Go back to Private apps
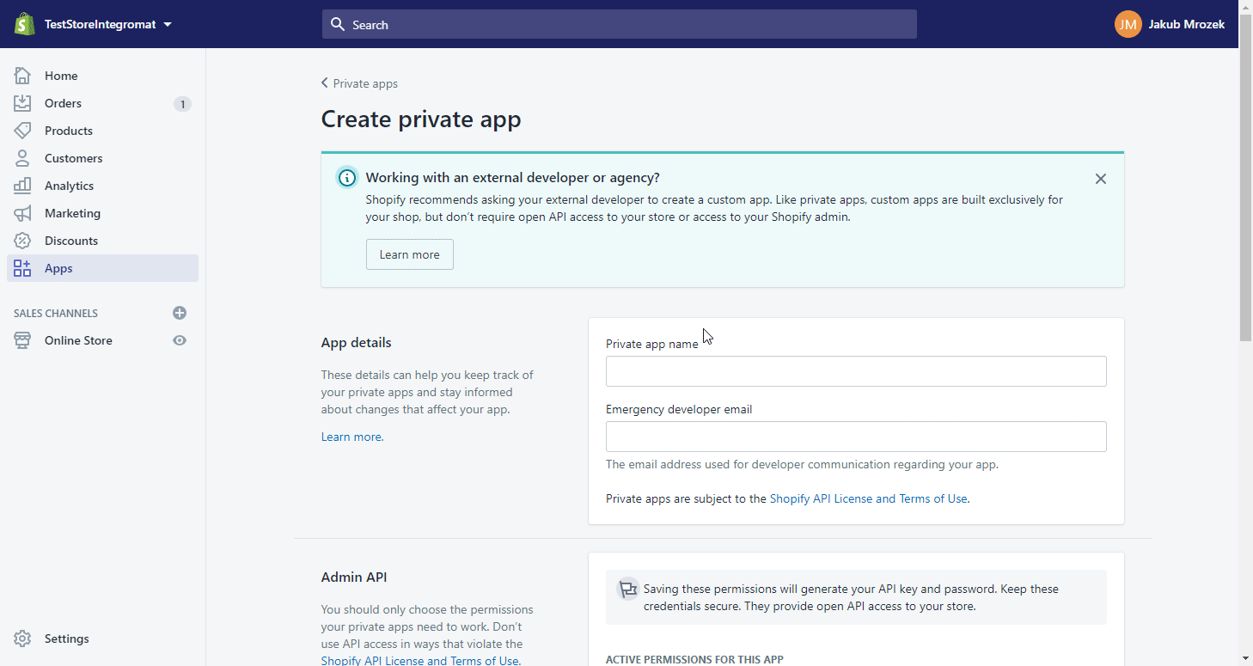The width and height of the screenshot is (1253, 666). click(x=359, y=83)
